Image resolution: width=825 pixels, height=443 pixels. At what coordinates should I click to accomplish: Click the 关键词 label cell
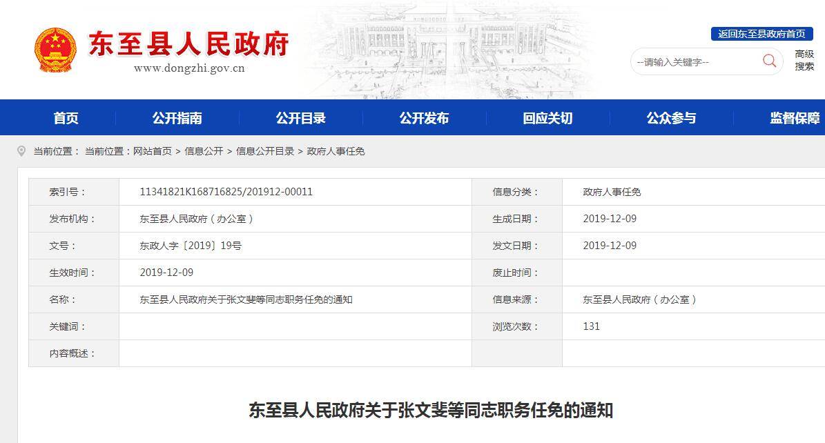[x=74, y=326]
